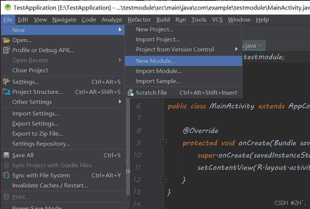Screen dimensions: 310x209
Task: Open the VCS menu
Action: point(217,20)
